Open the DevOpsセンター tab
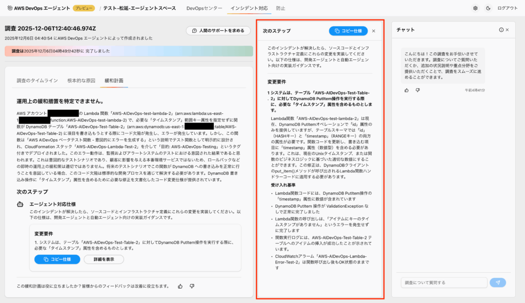525x303 pixels. tap(204, 8)
